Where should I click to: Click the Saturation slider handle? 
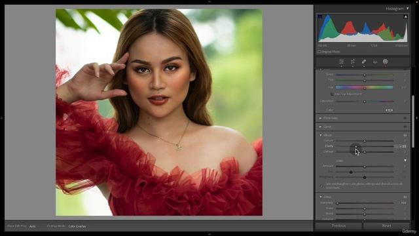point(364,102)
